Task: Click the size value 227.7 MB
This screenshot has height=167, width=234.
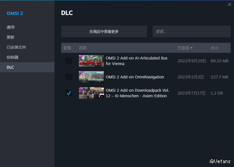Action: point(220,77)
